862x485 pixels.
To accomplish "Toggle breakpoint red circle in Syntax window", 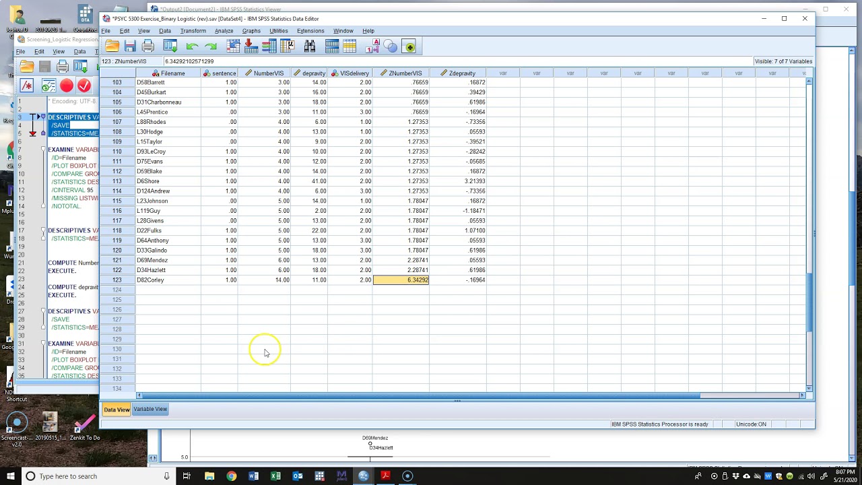I will tap(66, 86).
